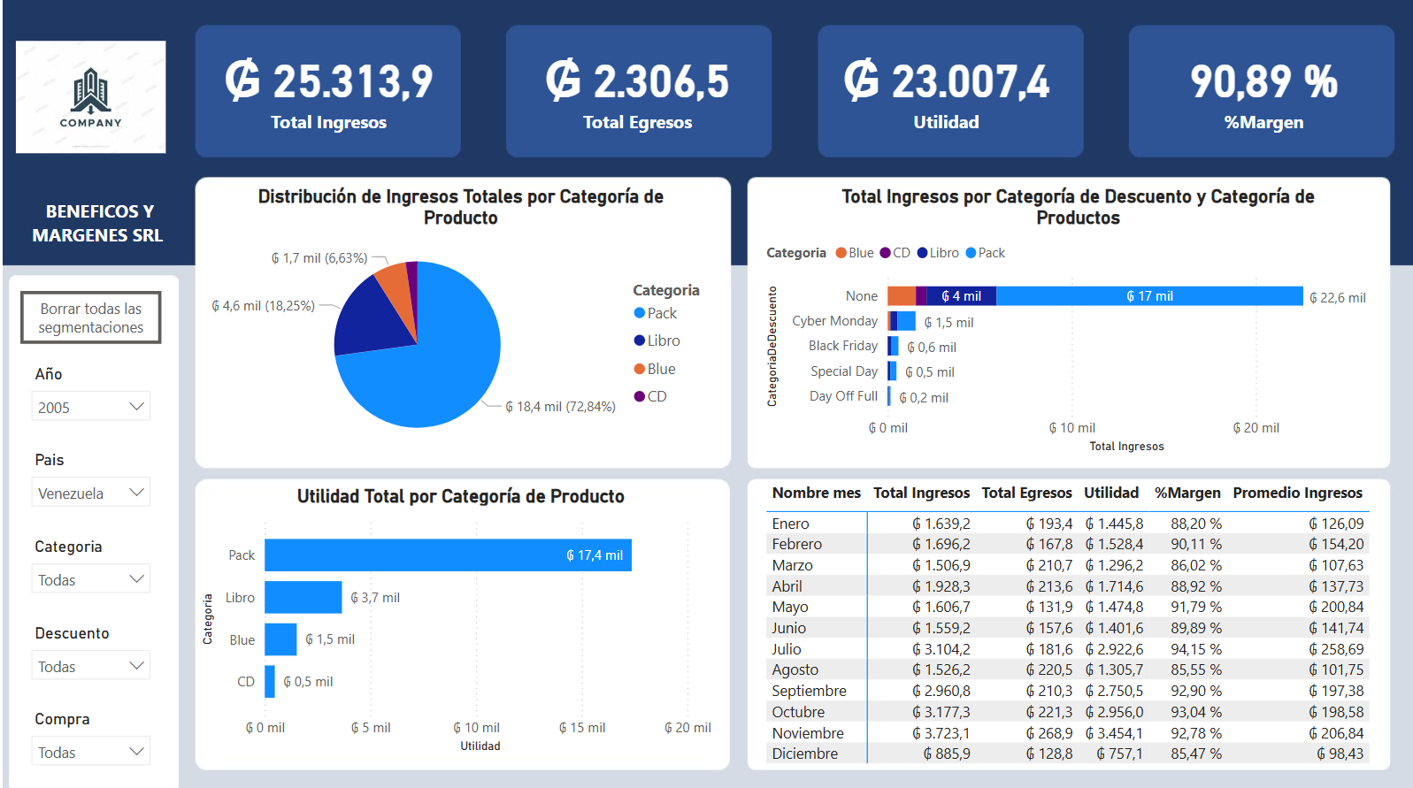The height and width of the screenshot is (788, 1413).
Task: Click the Pack slice of the pie chart
Action: pyautogui.click(x=442, y=363)
